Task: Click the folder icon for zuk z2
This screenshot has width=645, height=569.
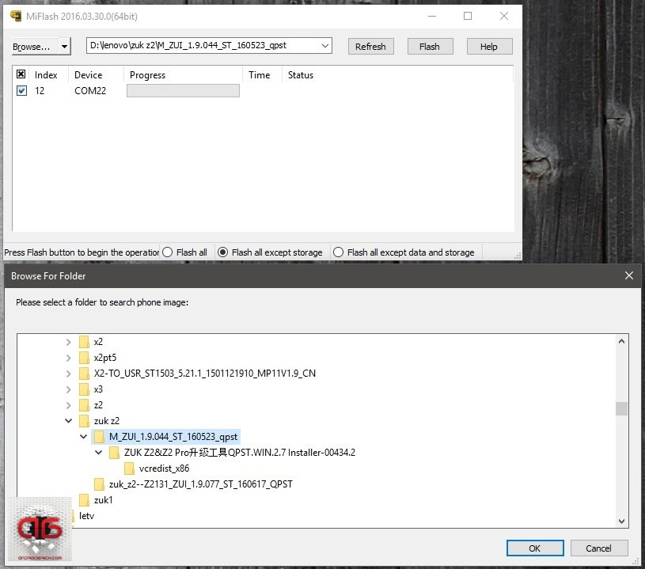Action: pyautogui.click(x=85, y=421)
